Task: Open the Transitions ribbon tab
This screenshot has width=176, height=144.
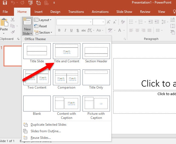Action: [76, 12]
